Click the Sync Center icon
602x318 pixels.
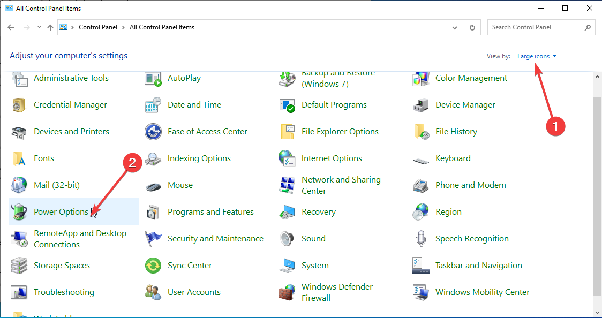[153, 266]
